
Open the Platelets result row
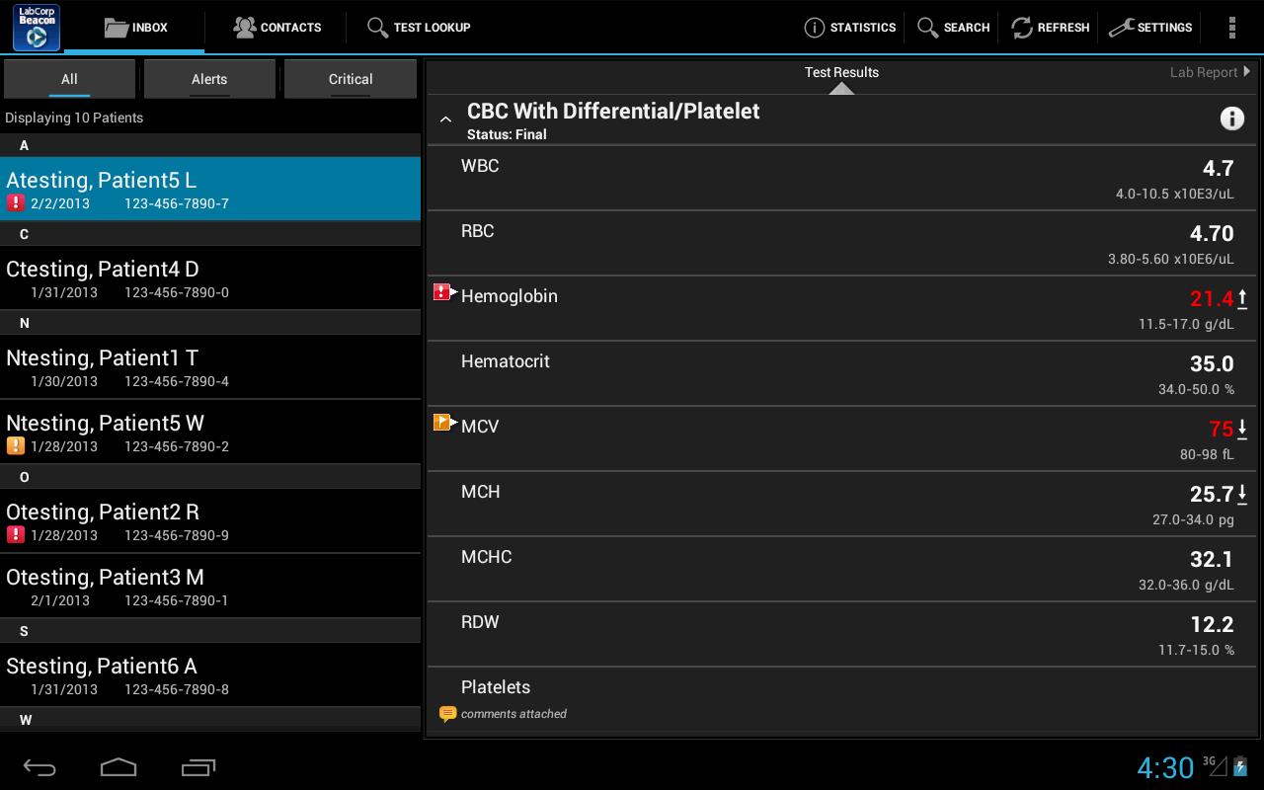841,700
